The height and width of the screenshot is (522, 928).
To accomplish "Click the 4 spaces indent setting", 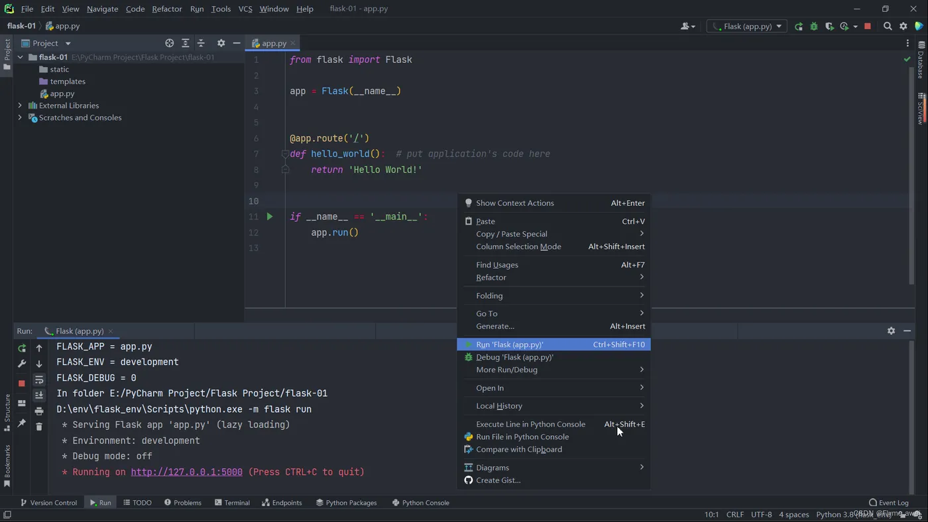I will (x=793, y=515).
